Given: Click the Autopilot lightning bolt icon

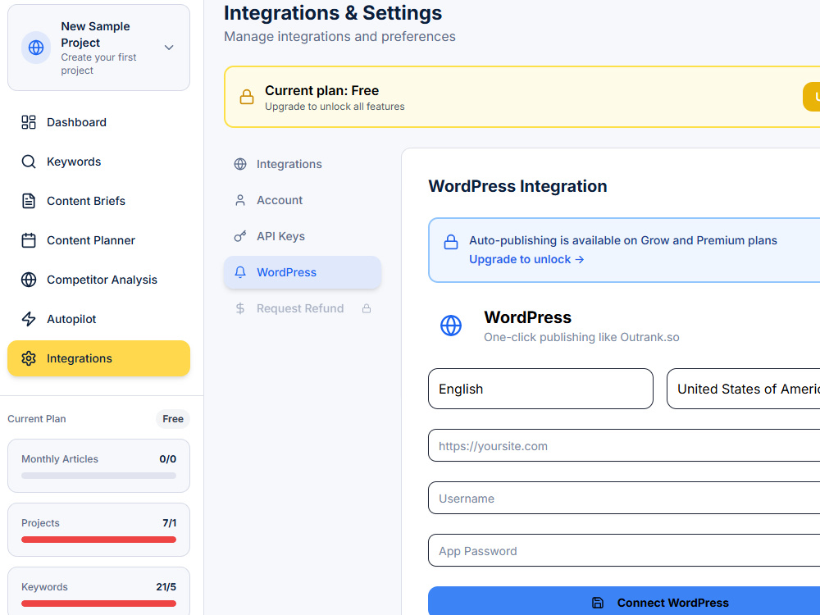Looking at the screenshot, I should [x=29, y=319].
